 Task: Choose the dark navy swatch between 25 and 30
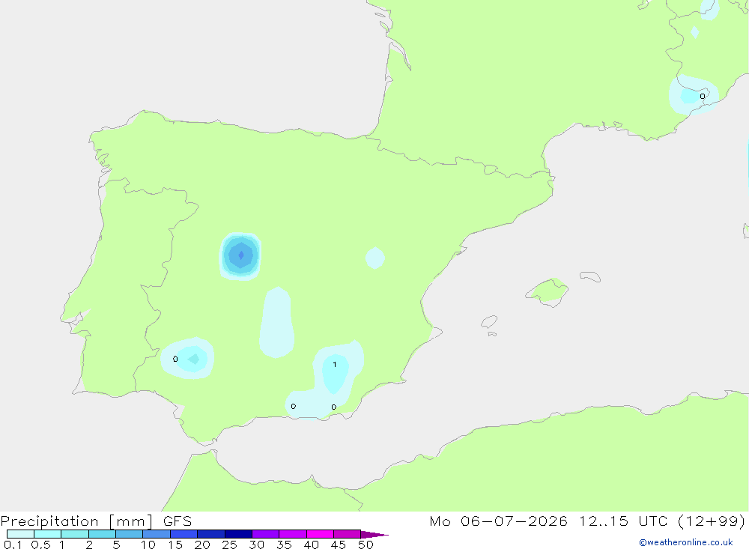tap(238, 534)
